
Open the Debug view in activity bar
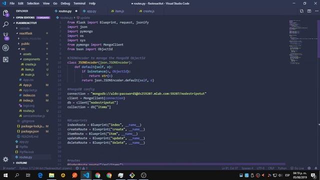(5, 48)
